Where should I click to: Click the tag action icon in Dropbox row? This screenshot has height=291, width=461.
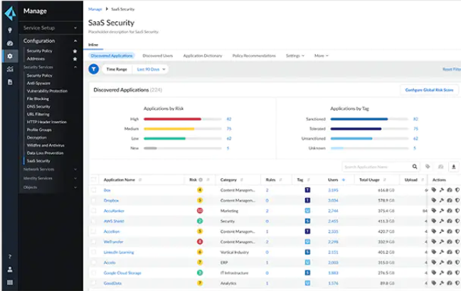[434, 200]
